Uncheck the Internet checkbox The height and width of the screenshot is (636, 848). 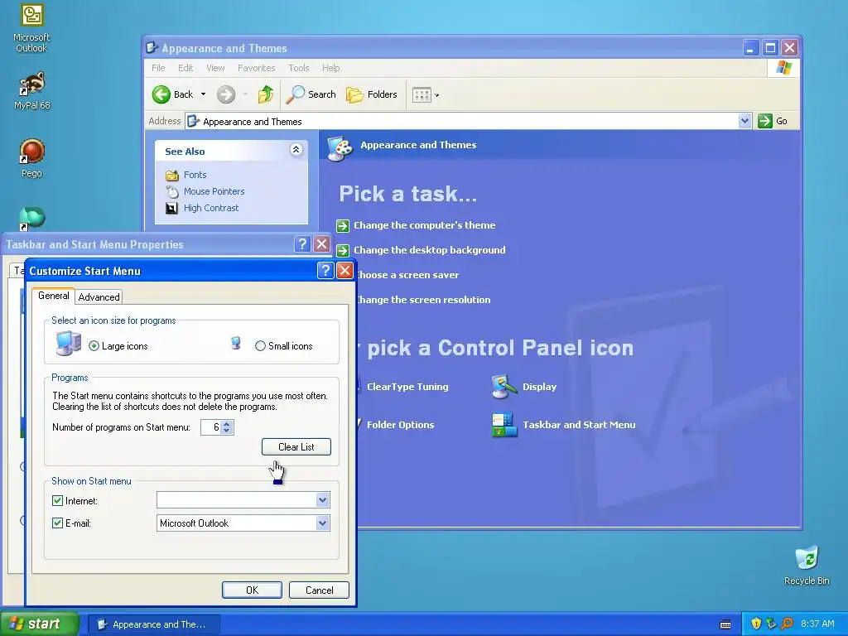point(57,501)
